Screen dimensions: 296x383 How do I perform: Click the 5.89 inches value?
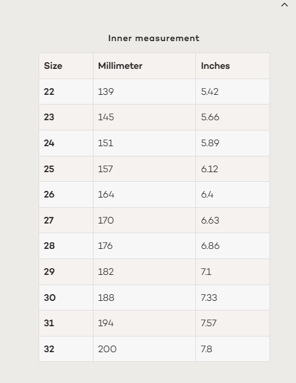tap(210, 143)
